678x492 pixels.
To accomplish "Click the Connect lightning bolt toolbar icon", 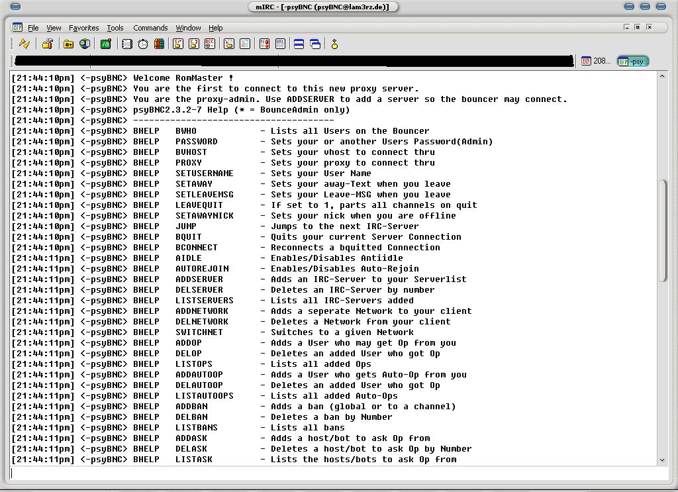I will (x=24, y=44).
